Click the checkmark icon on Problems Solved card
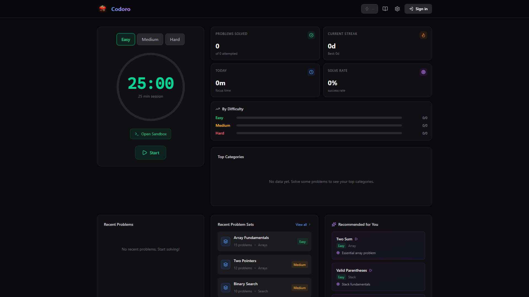Viewport: 529px width, 297px height. point(311,35)
